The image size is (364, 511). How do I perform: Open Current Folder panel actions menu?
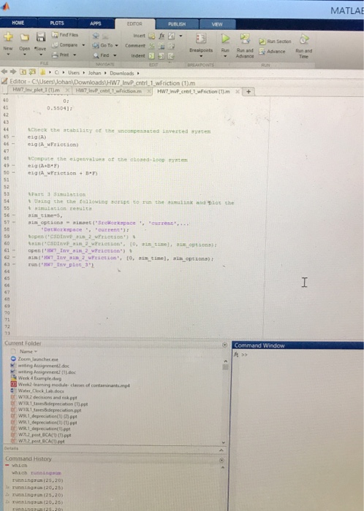(x=224, y=345)
